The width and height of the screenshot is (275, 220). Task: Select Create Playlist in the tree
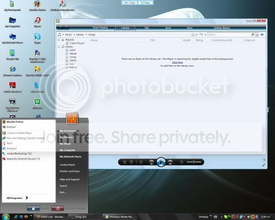point(75,43)
